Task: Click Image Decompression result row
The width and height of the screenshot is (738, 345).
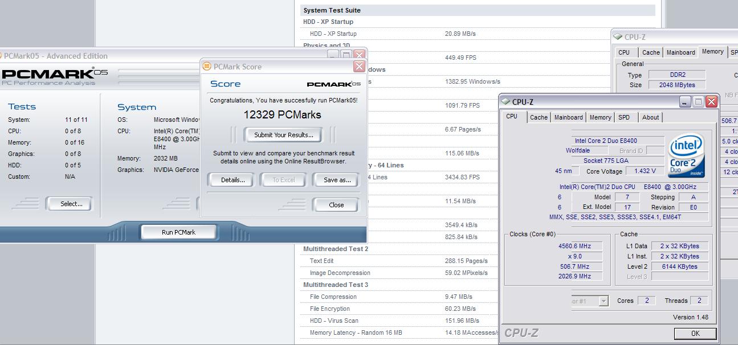Action: click(x=400, y=273)
